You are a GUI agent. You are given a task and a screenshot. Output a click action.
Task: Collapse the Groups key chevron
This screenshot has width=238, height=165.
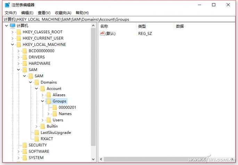click(x=42, y=101)
